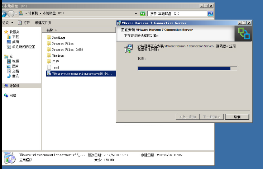Click the 用户 folder icon
Viewport: 263px width, 169px height.
tap(49, 61)
